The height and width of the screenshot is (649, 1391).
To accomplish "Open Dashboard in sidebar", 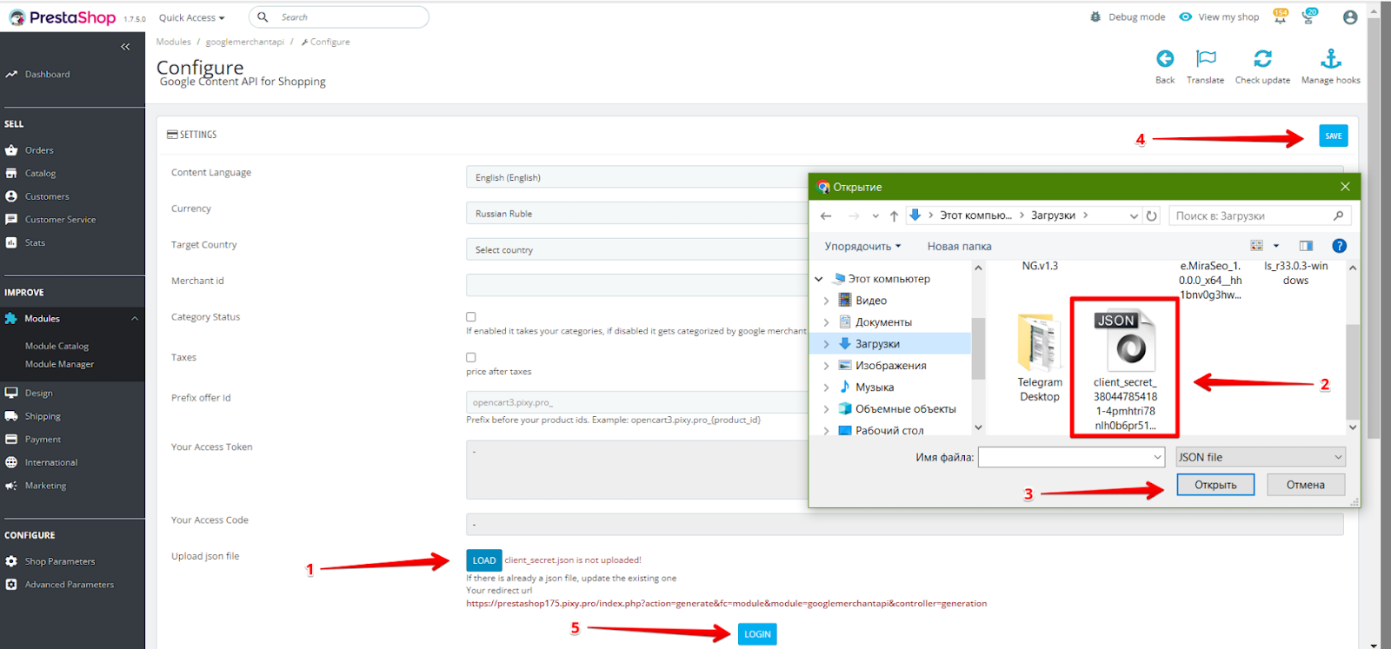I will [x=47, y=75].
